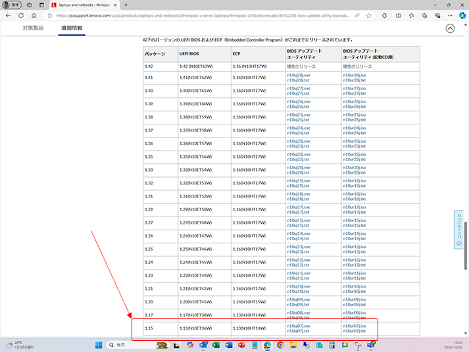Download n10uj10j.exe
Viewport: 469px width, 352px height.
(x=299, y=286)
